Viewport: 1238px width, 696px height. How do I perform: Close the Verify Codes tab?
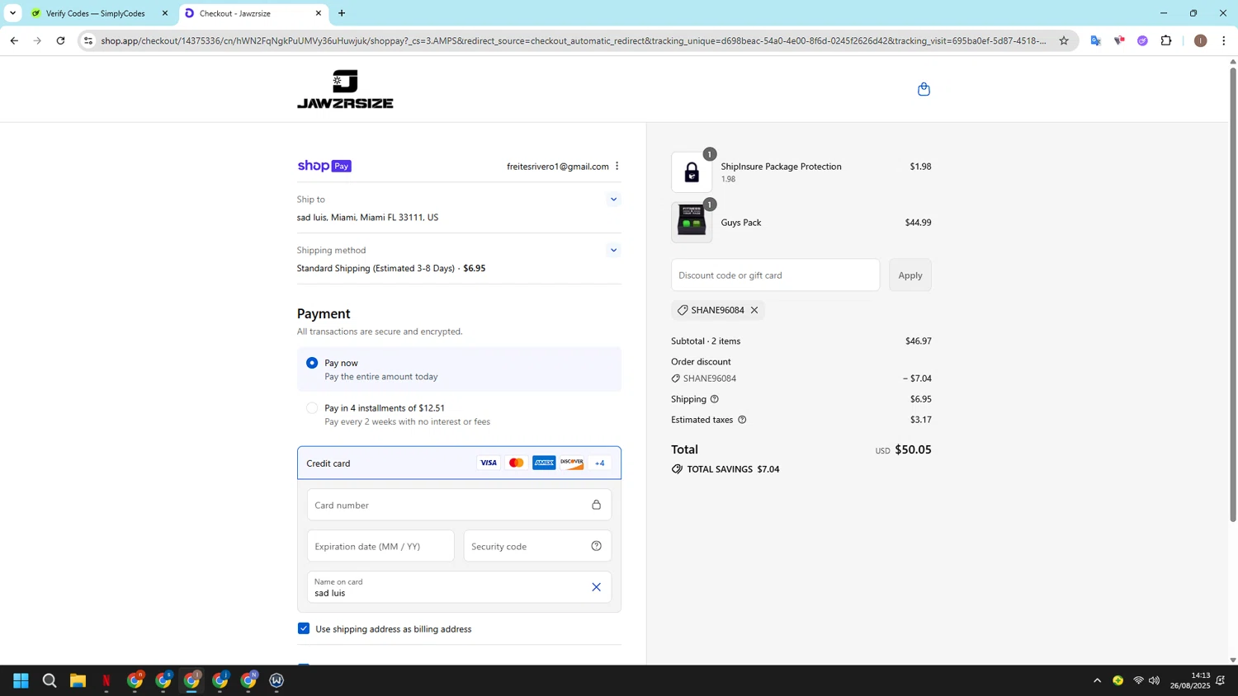pos(165,13)
